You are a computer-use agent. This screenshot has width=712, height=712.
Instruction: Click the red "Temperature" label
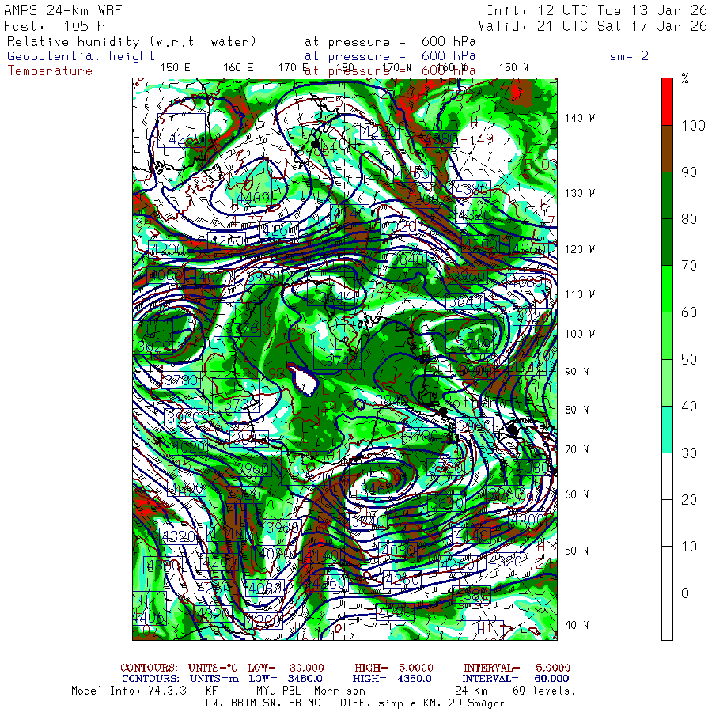coord(50,71)
